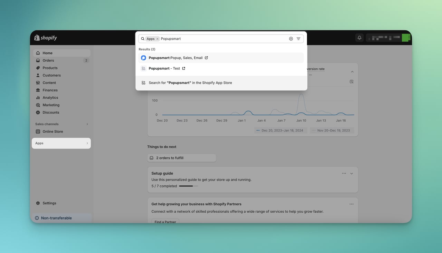Click the Home house icon
This screenshot has height=253, width=442.
click(38, 53)
